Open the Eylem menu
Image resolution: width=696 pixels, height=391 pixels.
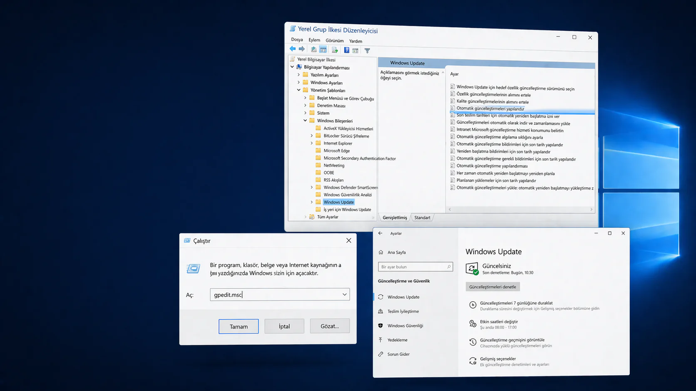(x=314, y=39)
